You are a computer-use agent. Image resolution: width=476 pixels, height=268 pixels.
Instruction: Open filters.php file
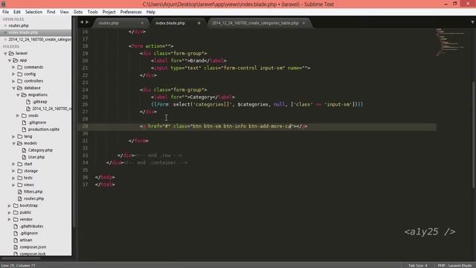[33, 192]
